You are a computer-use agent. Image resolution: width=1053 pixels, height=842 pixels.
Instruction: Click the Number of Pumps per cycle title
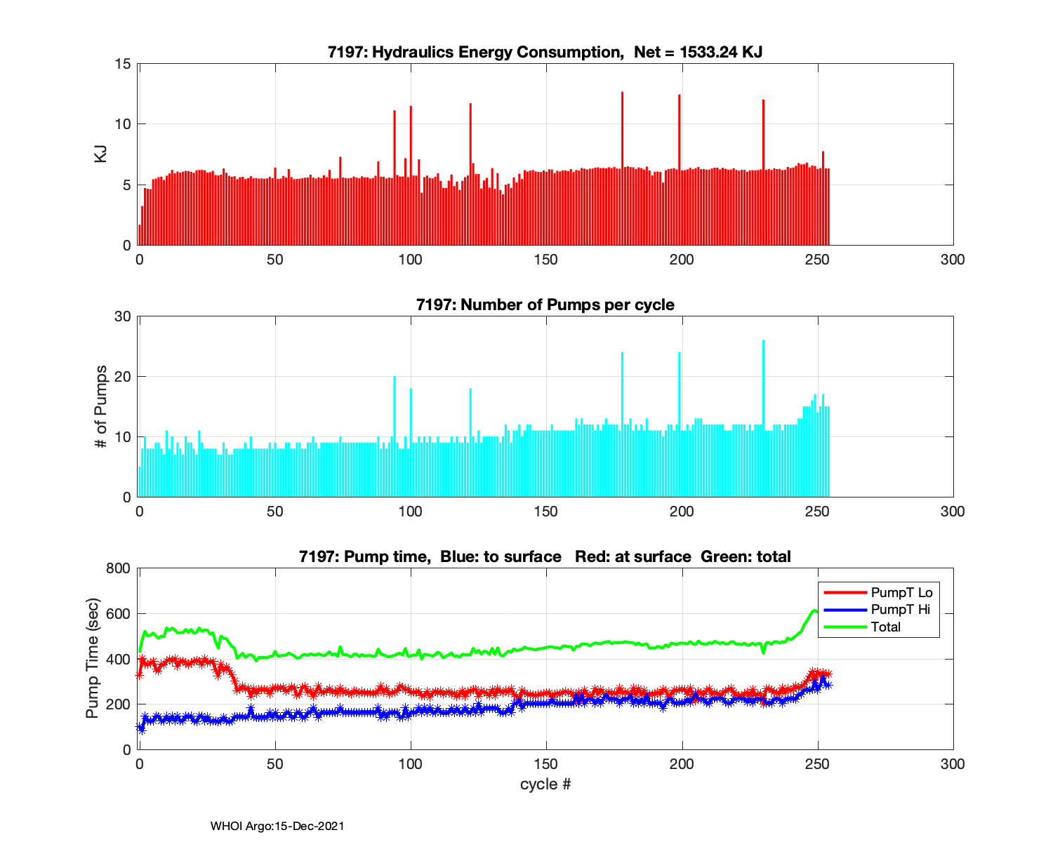545,305
